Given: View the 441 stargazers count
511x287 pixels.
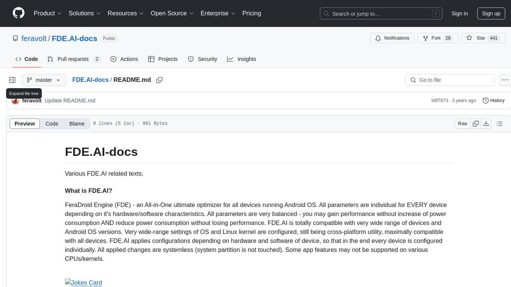Looking at the screenshot, I should 494,38.
